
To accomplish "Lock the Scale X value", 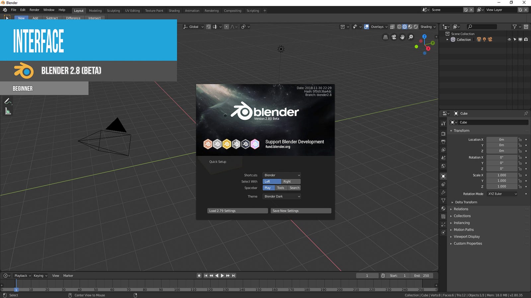I will [x=520, y=175].
